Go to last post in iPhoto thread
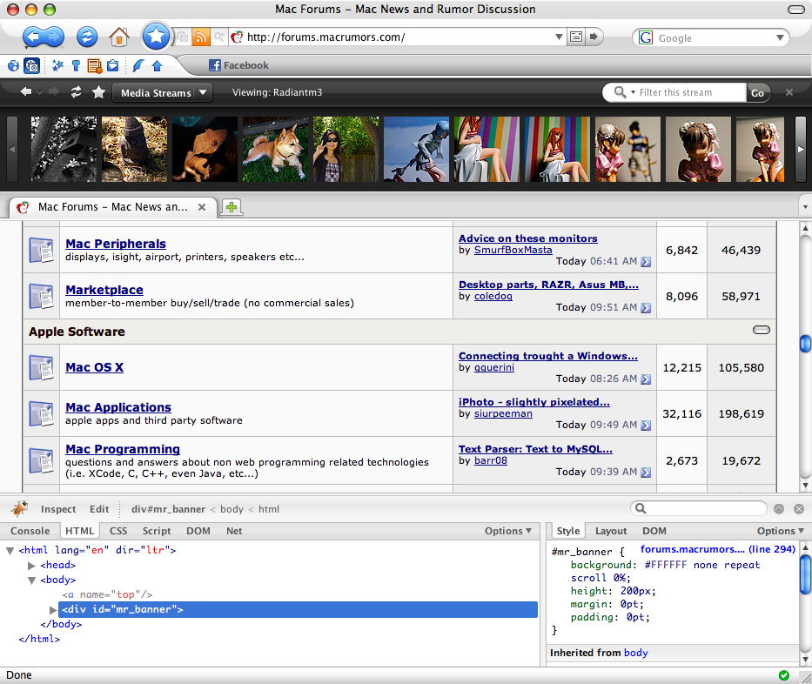The width and height of the screenshot is (812, 684). click(x=646, y=426)
